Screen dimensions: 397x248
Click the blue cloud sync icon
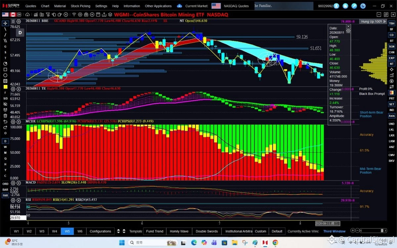pos(179,6)
